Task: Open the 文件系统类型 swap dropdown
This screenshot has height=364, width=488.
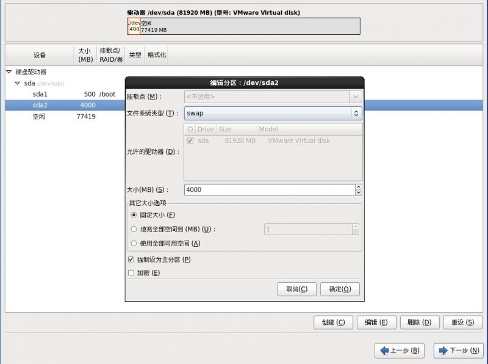Action: pyautogui.click(x=273, y=114)
